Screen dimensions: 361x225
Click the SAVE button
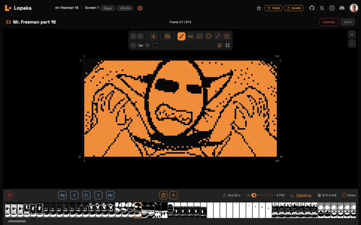pos(348,22)
